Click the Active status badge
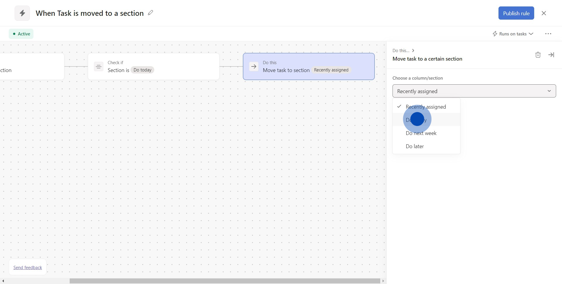The width and height of the screenshot is (562, 284). (21, 34)
